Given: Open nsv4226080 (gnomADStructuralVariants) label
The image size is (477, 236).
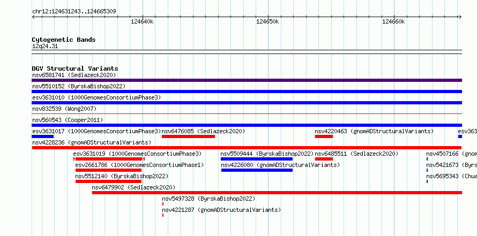Looking at the screenshot, I should point(280,165).
